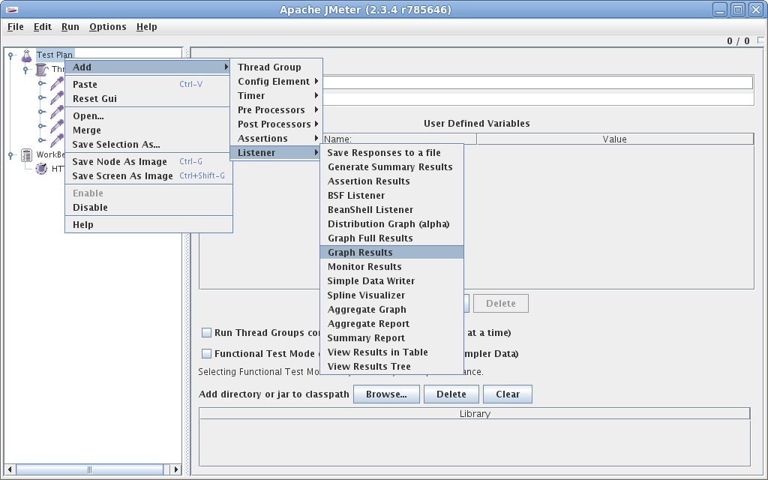Choose Paste from the context menu
The height and width of the screenshot is (480, 768).
[x=148, y=84]
